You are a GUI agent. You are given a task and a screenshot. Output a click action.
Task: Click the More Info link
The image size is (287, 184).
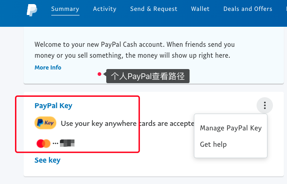(48, 68)
